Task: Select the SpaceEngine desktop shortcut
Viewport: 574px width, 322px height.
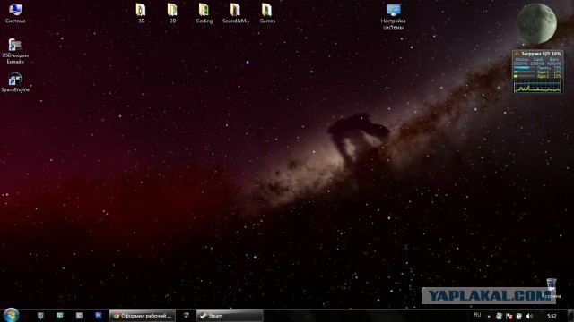Action: coord(15,82)
